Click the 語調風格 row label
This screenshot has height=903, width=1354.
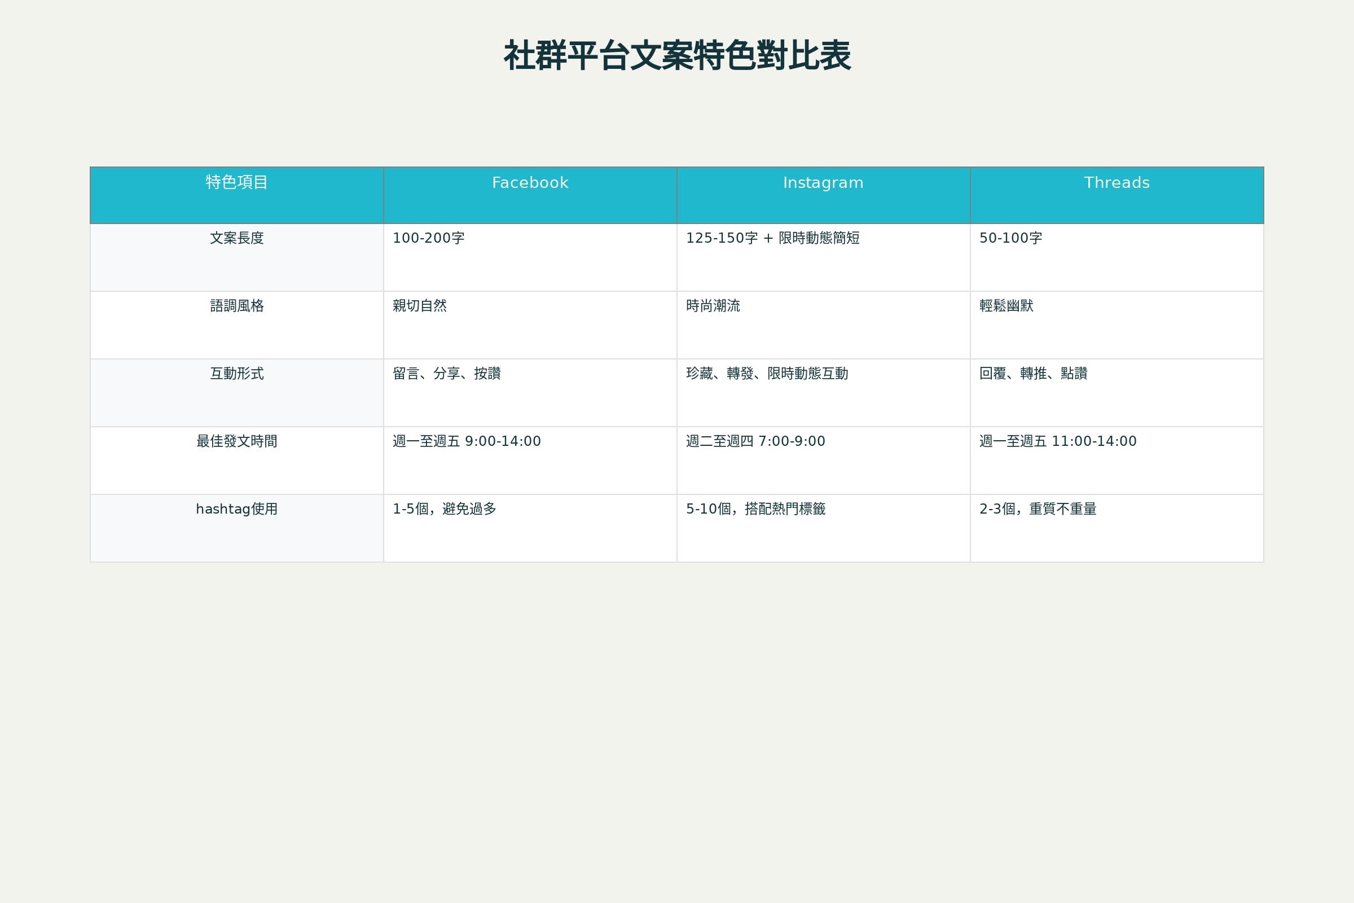pos(236,306)
